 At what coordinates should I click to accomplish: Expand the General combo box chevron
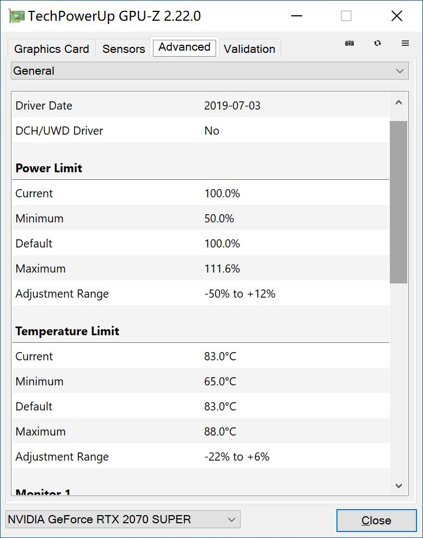[400, 71]
